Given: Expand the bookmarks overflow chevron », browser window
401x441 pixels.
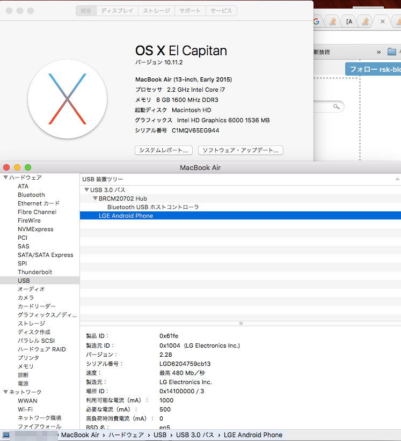Looking at the screenshot, I should [379, 52].
